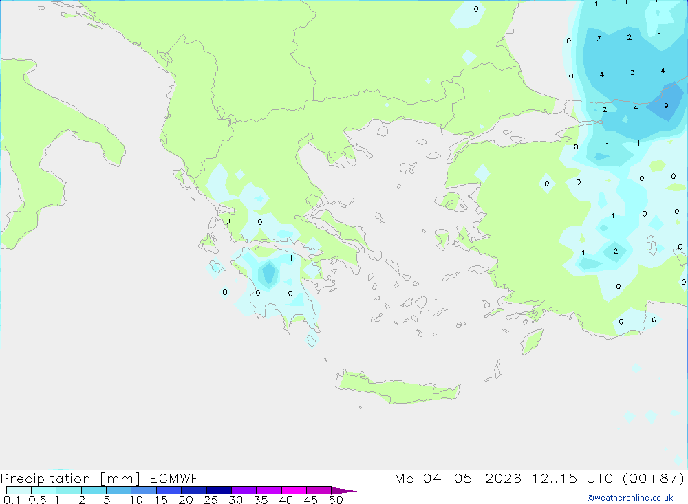Click the '0.1' legend scale label
The width and height of the screenshot is (688, 504).
tap(12, 500)
